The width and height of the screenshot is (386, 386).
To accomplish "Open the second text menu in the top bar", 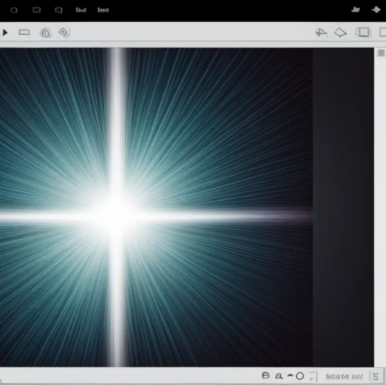I will 103,10.
